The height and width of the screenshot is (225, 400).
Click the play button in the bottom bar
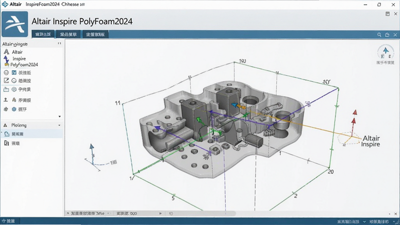[160, 213]
